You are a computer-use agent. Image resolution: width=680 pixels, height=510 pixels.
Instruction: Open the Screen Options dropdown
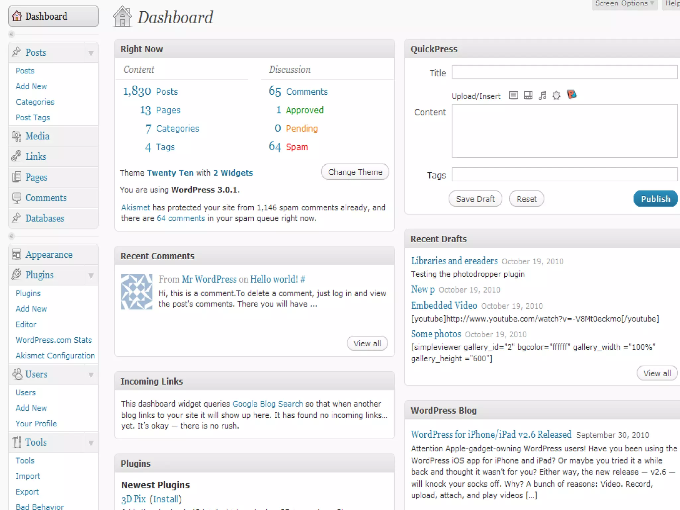624,4
